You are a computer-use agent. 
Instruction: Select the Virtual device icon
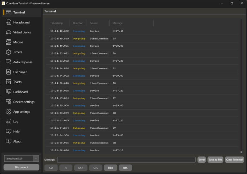click(8, 32)
